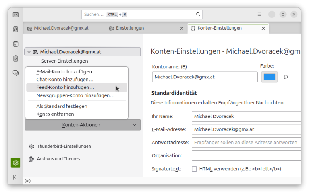The width and height of the screenshot is (309, 194).
Task: Open the Address Book icon
Action: click(x=15, y=29)
